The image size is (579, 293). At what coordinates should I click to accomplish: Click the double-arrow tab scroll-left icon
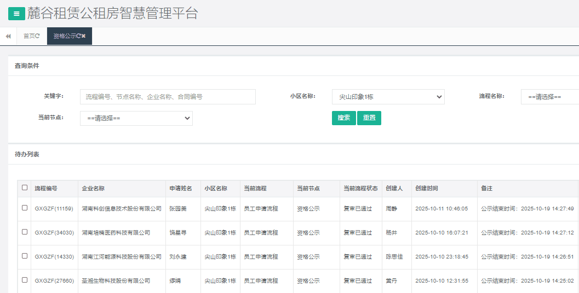point(8,36)
